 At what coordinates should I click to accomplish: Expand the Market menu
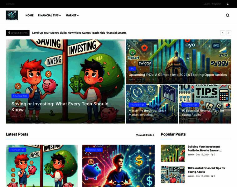coord(72,15)
